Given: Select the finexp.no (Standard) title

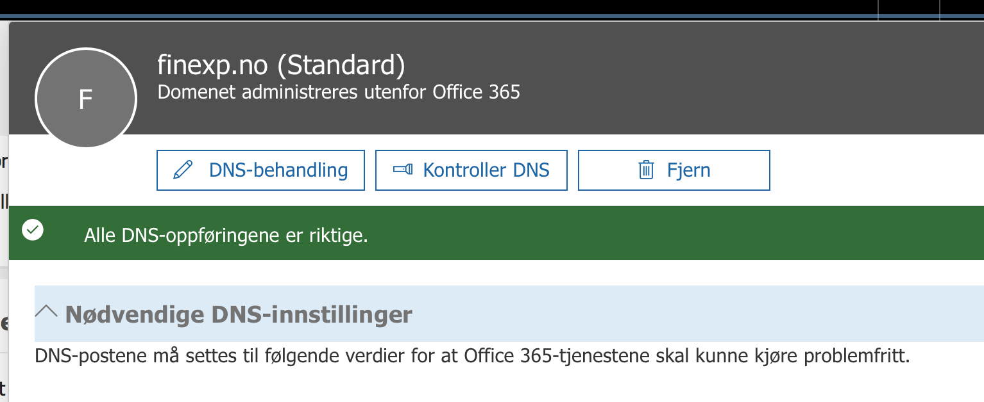Looking at the screenshot, I should (282, 65).
